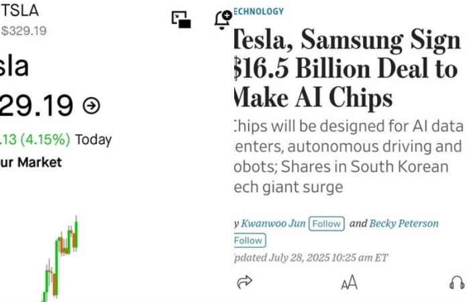Open author Kwanwoo Jun's profile

pyautogui.click(x=273, y=223)
